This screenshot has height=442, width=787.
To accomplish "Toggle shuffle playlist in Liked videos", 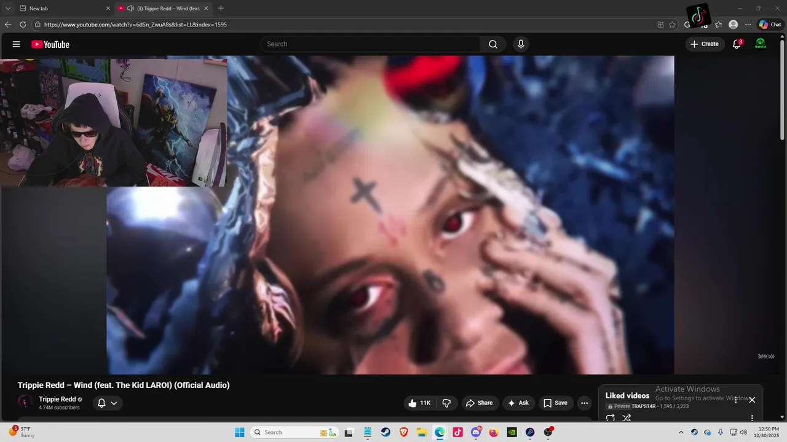I will click(x=627, y=418).
